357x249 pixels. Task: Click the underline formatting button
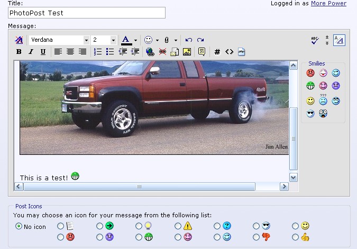[x=43, y=52]
